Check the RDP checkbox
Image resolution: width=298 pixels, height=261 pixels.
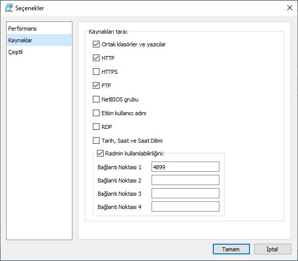coord(96,126)
